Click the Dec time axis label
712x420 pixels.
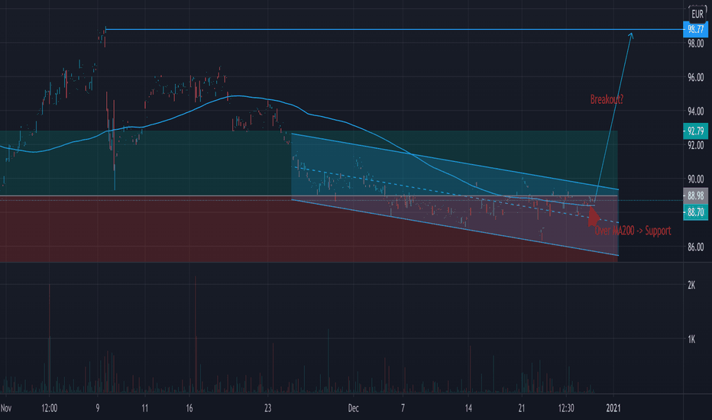[x=353, y=408]
